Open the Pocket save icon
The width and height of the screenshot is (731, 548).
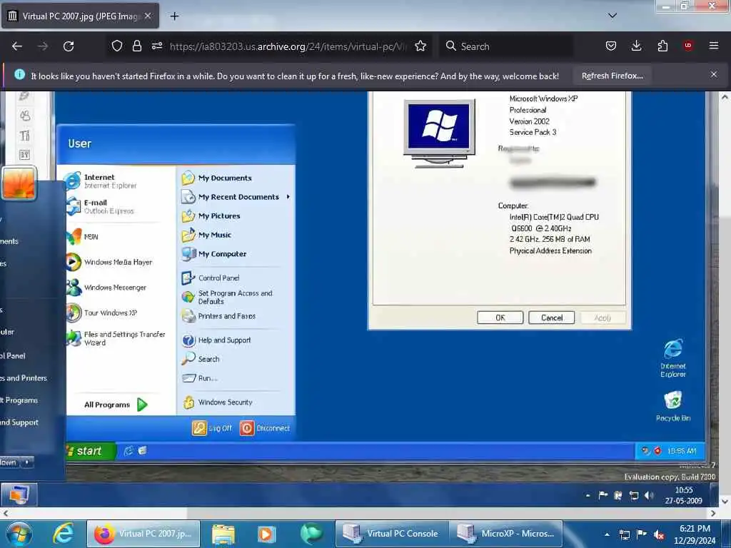coord(611,46)
